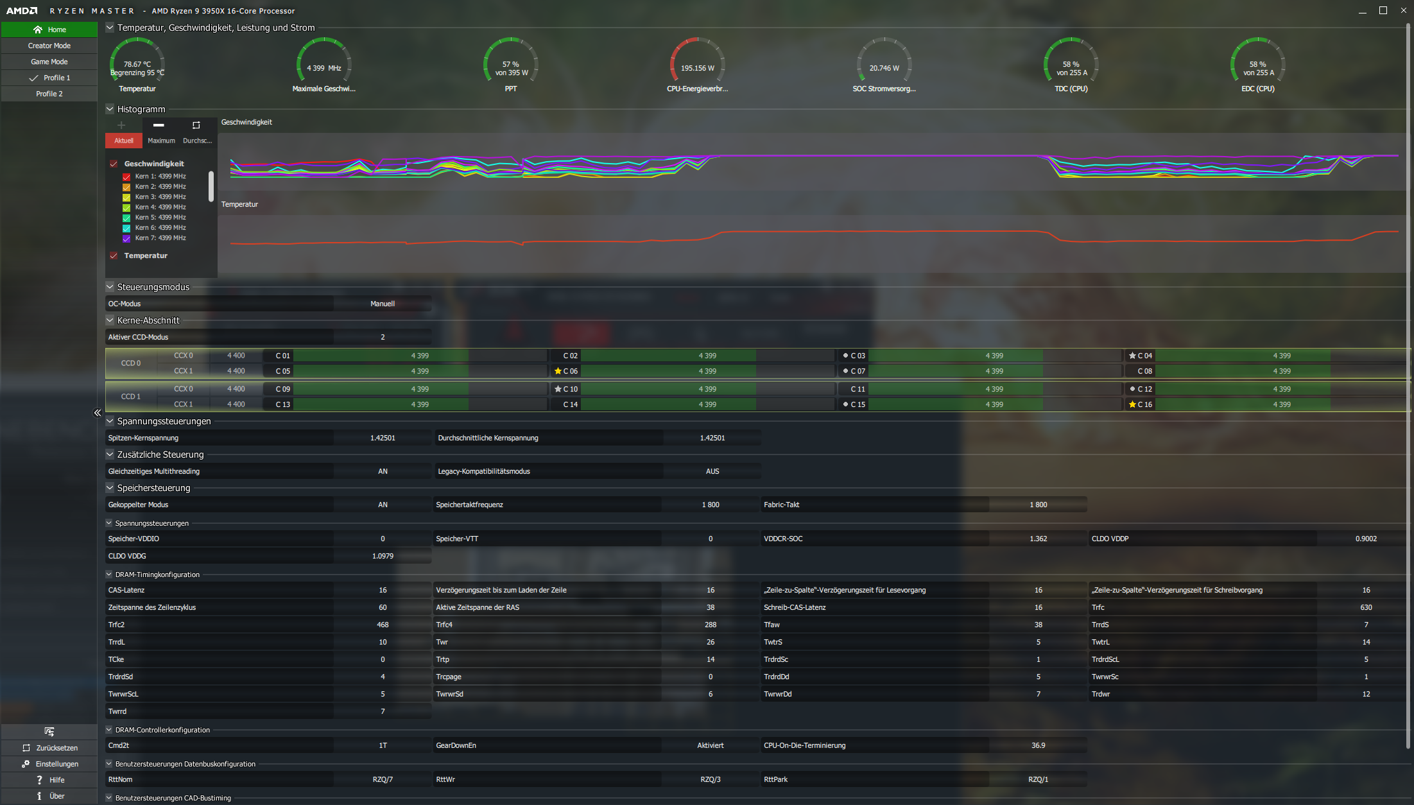The width and height of the screenshot is (1414, 805).
Task: Open Profile 2 in the sidebar
Action: point(49,94)
